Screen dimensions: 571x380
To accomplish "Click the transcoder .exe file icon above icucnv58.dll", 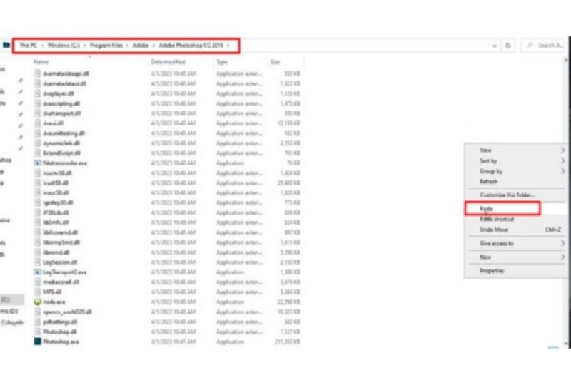I will (38, 163).
